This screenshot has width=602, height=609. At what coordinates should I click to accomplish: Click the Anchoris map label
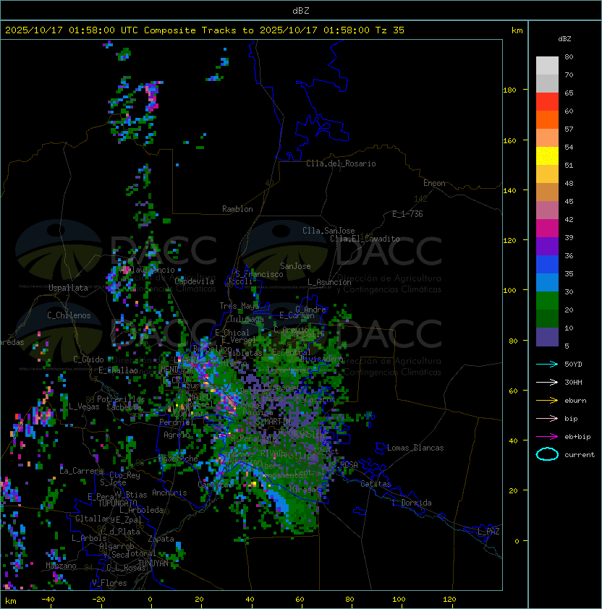[x=169, y=493]
